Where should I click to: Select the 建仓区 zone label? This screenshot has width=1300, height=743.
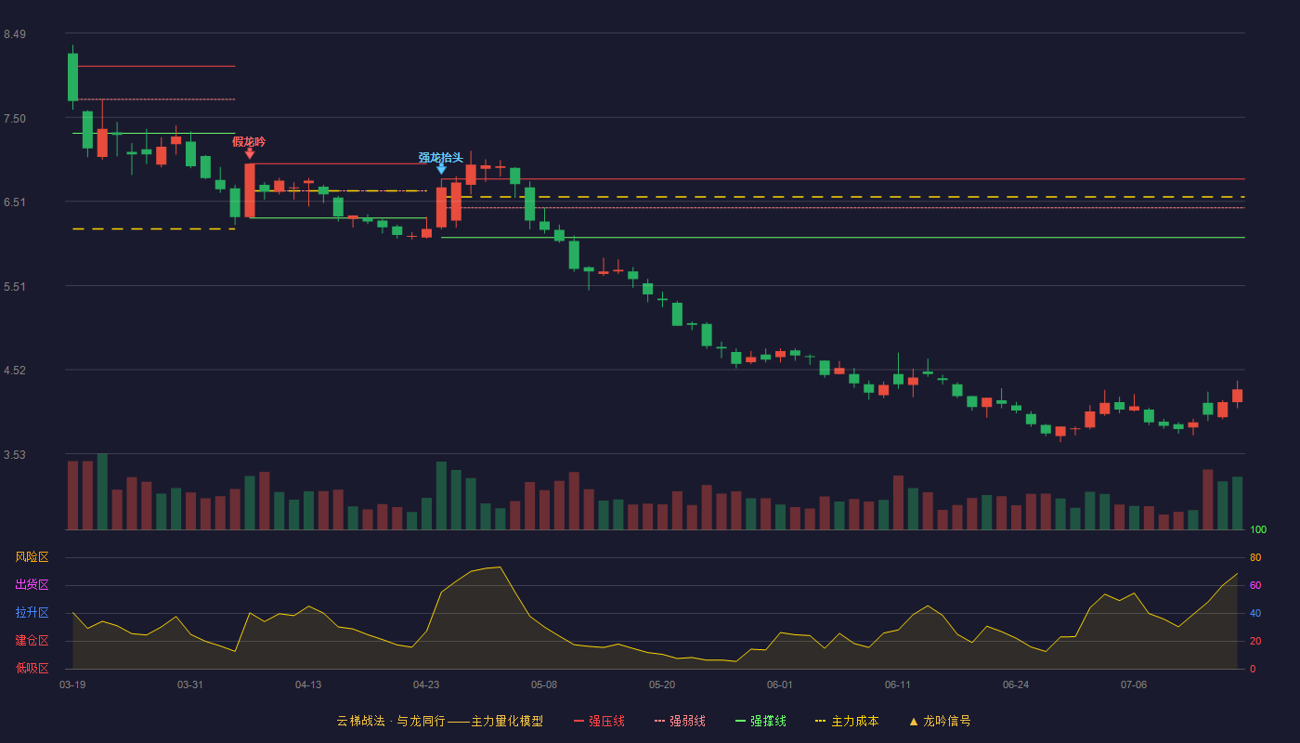(x=32, y=641)
